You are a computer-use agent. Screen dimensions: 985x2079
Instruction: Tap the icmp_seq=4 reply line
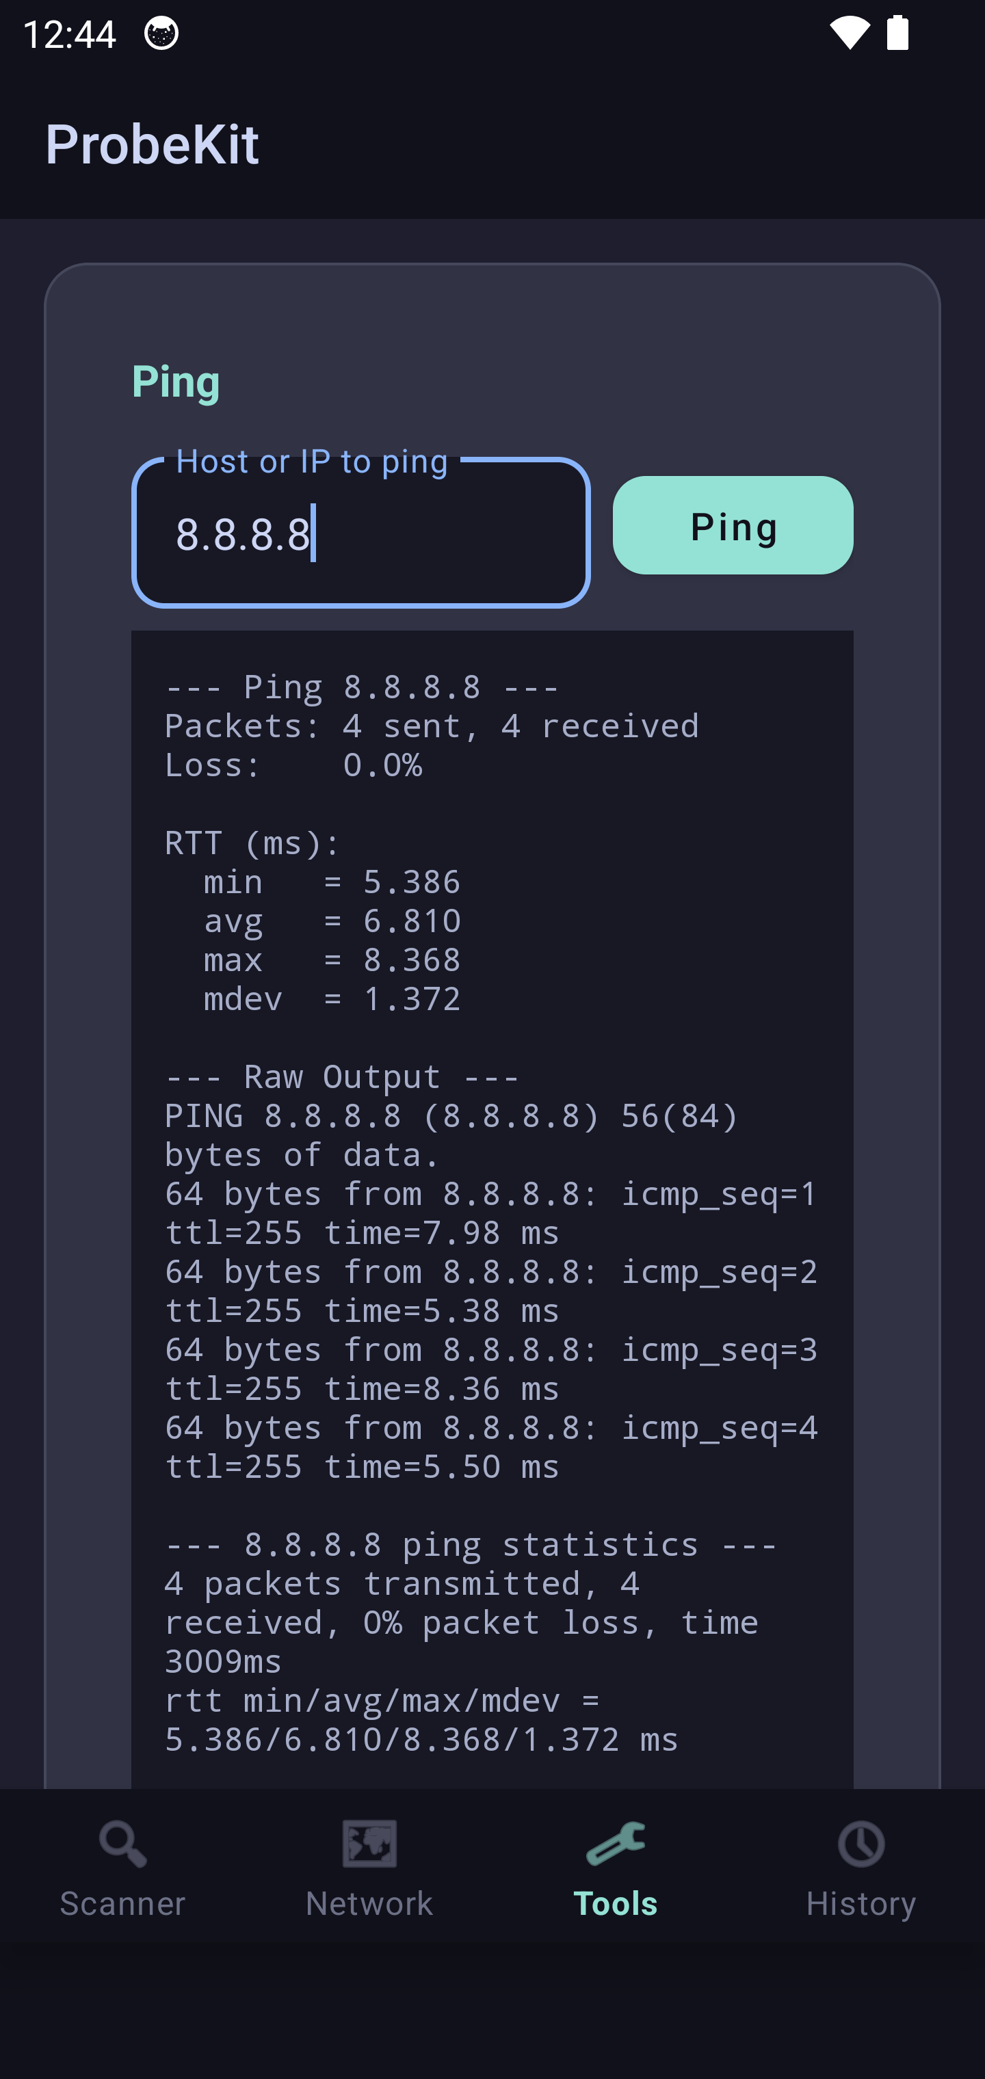tap(492, 1428)
